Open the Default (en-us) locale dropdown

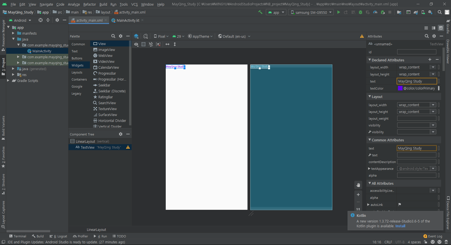point(234,36)
